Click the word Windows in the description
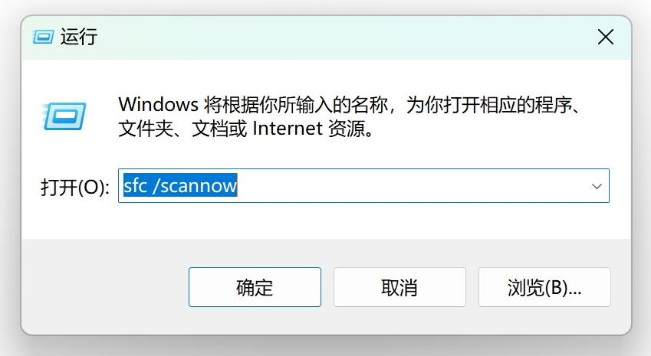 (x=159, y=104)
